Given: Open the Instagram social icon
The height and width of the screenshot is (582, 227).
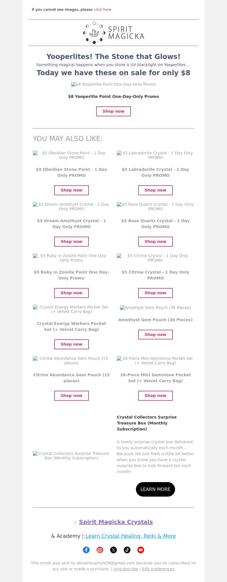Looking at the screenshot, I should coord(100,550).
